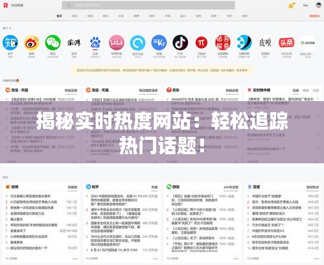324x265 pixels.
Task: Open the 36Kr source icon
Action: click(x=159, y=43)
